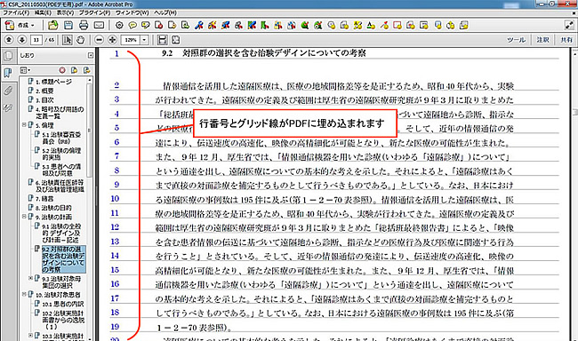
Task: Click the Print icon in toolbar
Action: coord(84,25)
